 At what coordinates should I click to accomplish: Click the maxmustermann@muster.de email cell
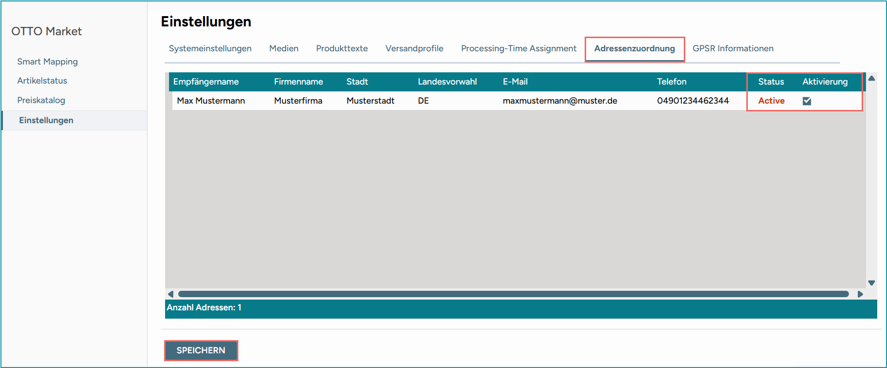click(560, 101)
